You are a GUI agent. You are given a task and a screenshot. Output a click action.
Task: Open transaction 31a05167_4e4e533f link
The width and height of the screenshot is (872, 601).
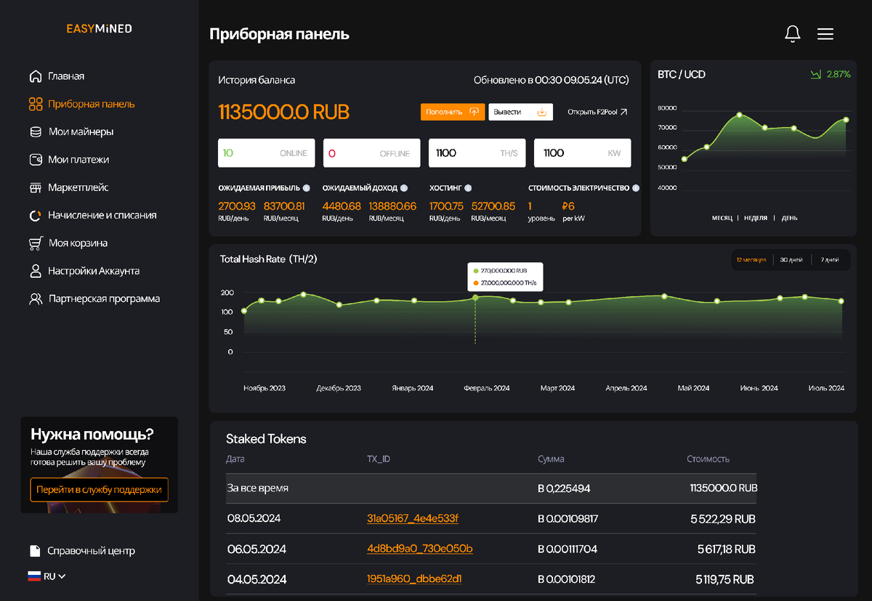tap(413, 519)
